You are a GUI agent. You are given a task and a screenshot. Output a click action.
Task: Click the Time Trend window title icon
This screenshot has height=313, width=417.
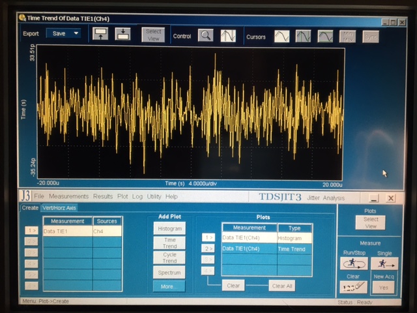pyautogui.click(x=22, y=18)
